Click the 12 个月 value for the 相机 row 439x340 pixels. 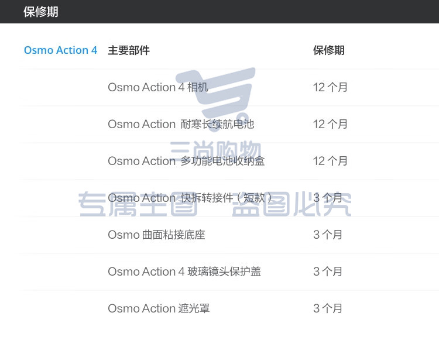tap(330, 87)
